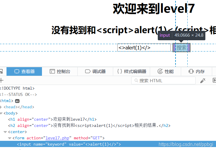The height and width of the screenshot is (150, 216).
Task: Click the style editor braces icon
Action: pos(120,71)
